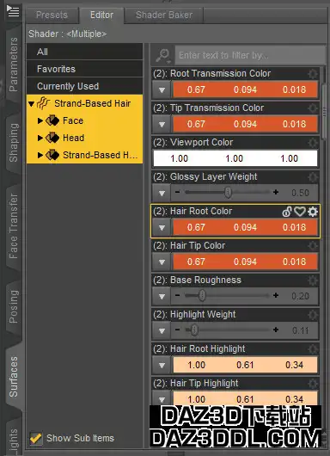
Task: Toggle the Show Sub Items checkbox
Action: (36, 438)
